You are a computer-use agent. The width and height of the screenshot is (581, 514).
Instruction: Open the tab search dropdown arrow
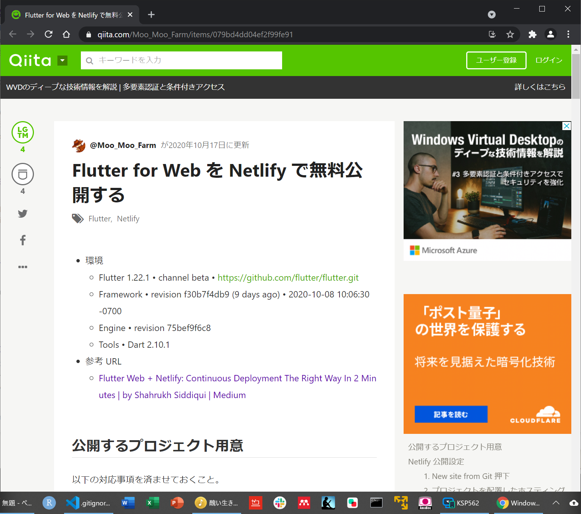[492, 15]
